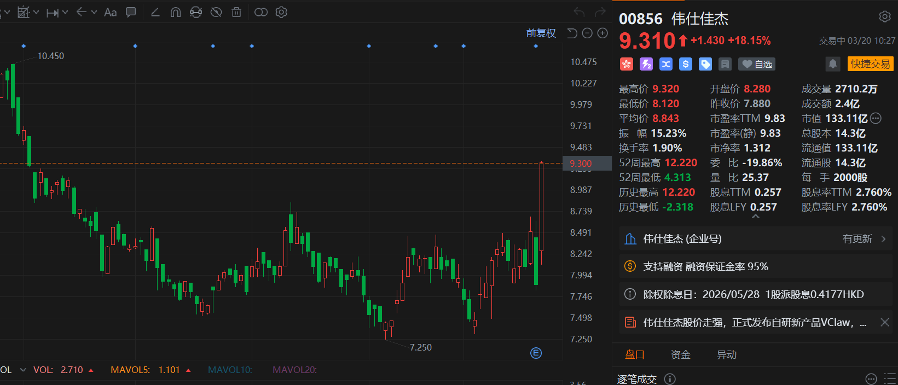
Task: Open chart settings gear in toolbar
Action: click(281, 12)
